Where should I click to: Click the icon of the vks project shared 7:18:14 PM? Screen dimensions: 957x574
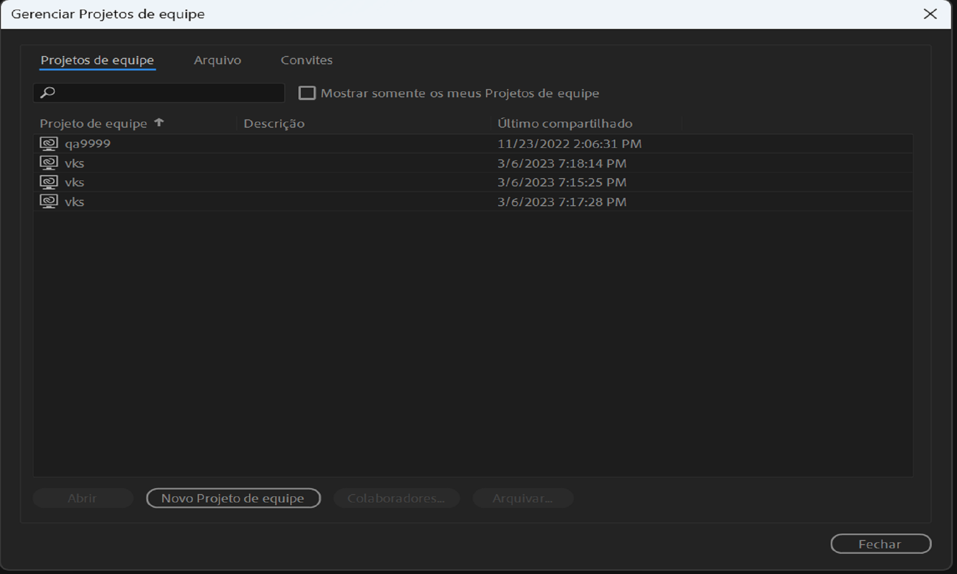[x=49, y=163]
